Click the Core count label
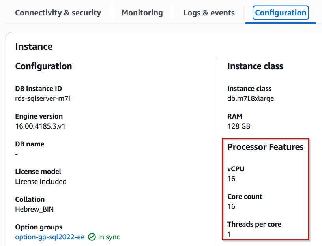 pyautogui.click(x=245, y=197)
